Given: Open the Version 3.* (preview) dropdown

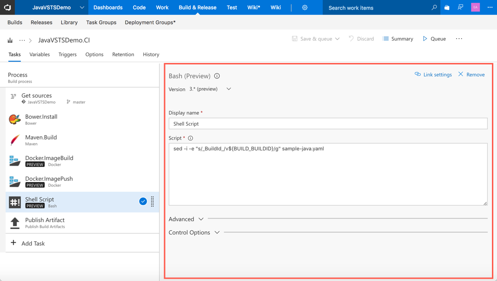Looking at the screenshot, I should click(229, 89).
